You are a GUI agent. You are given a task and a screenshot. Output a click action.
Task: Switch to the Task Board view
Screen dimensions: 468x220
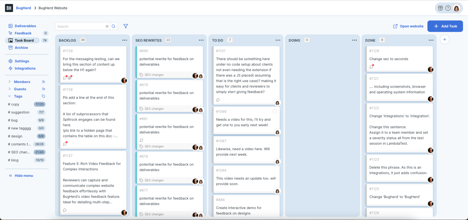[24, 40]
